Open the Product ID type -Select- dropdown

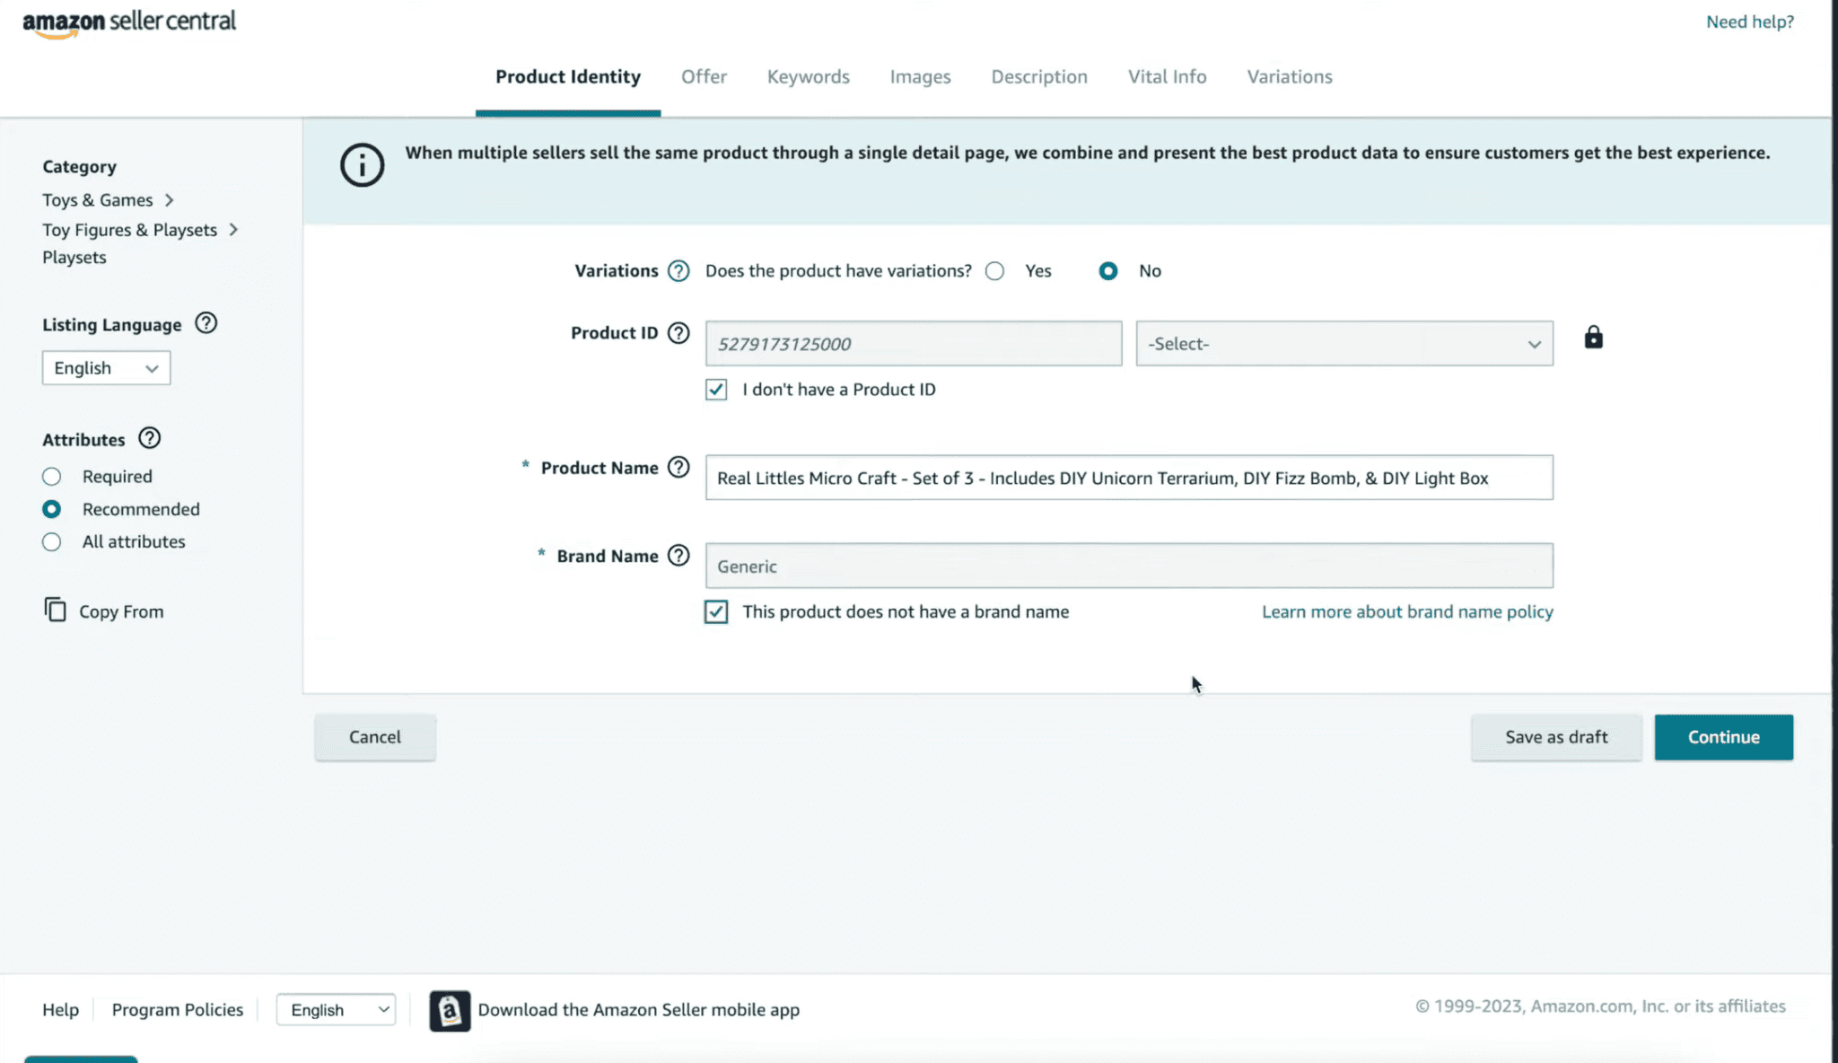[1343, 343]
